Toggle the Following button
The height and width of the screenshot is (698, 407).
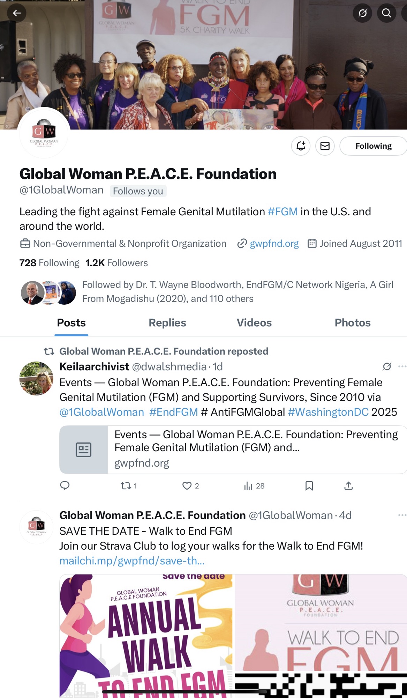pyautogui.click(x=373, y=146)
